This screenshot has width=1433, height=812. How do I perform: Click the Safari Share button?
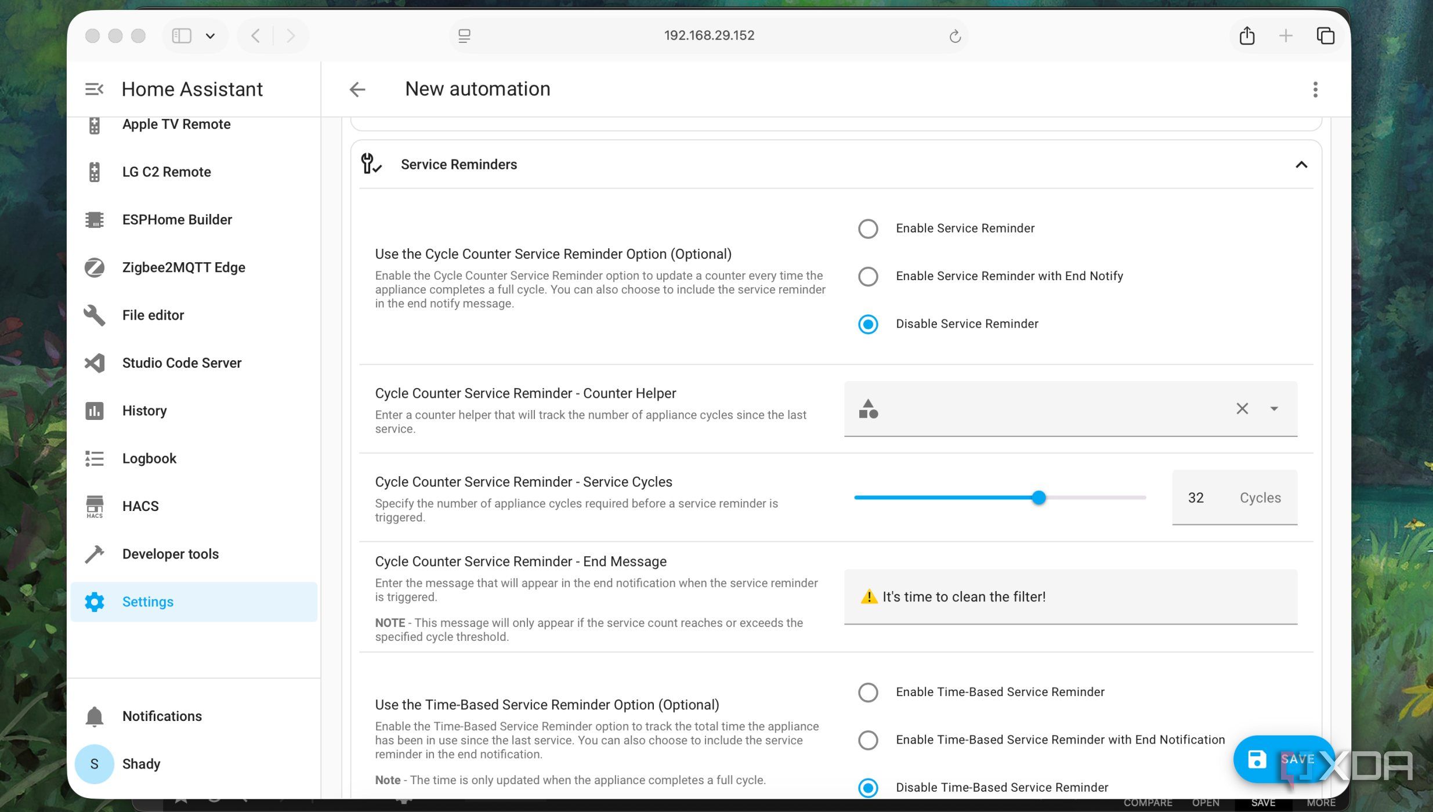1247,36
